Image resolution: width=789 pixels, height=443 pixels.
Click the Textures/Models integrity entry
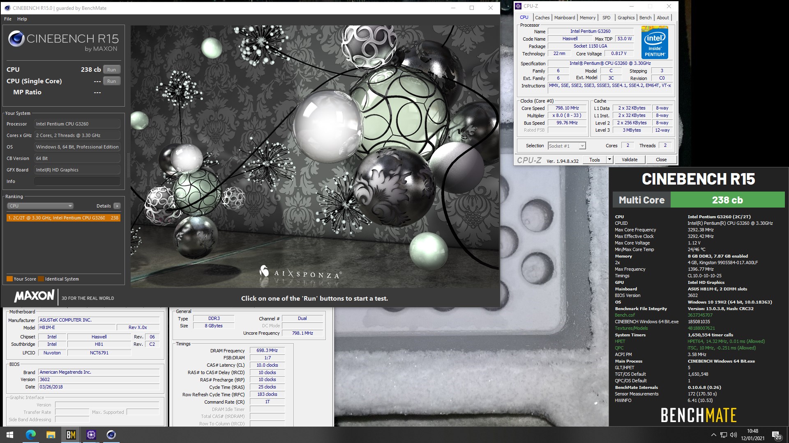coord(631,329)
